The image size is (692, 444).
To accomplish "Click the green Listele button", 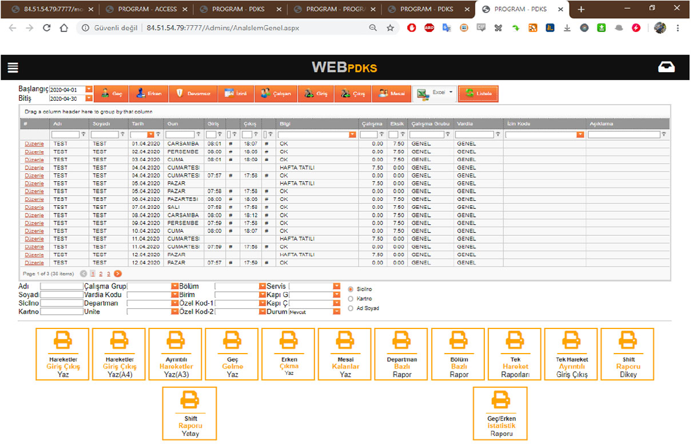I will 479,94.
